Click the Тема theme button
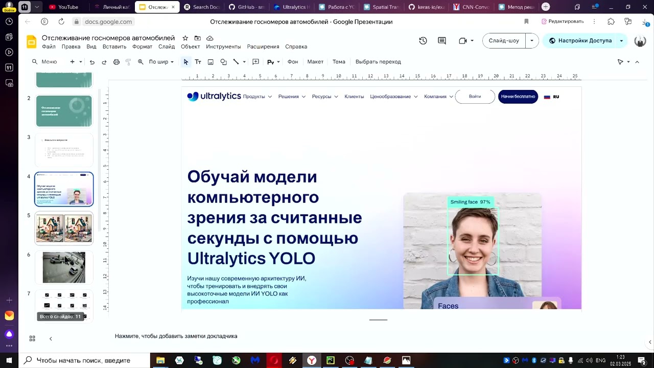This screenshot has height=368, width=654. pos(339,62)
